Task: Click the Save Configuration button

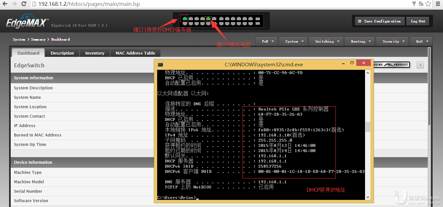Action: pyautogui.click(x=380, y=21)
